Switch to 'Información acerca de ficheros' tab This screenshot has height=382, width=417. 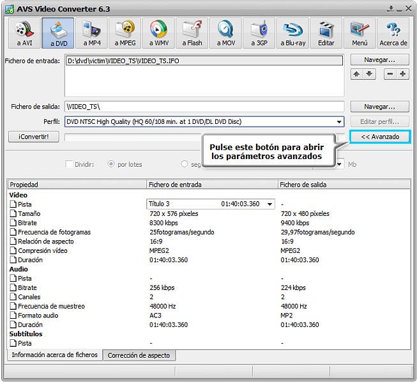point(54,355)
